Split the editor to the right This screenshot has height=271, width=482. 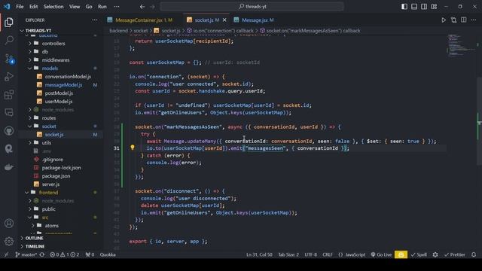click(464, 20)
